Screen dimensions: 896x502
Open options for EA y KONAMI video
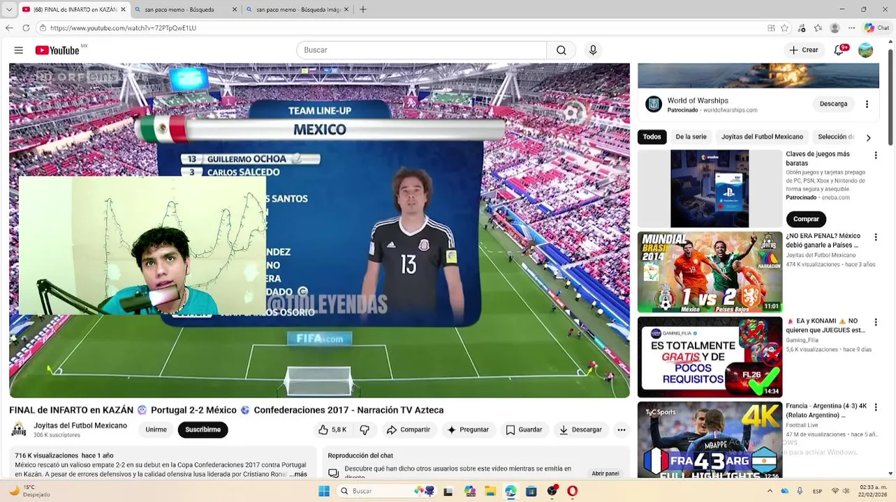click(x=876, y=322)
